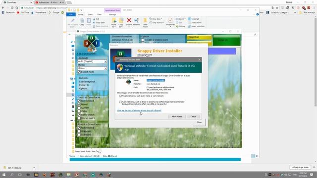Click the yellow Select all button

[x=199, y=37]
